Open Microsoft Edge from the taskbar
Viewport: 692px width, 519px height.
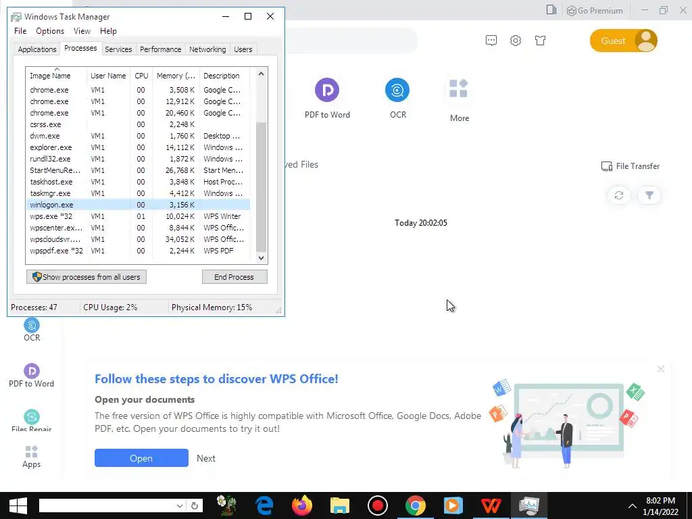[264, 505]
